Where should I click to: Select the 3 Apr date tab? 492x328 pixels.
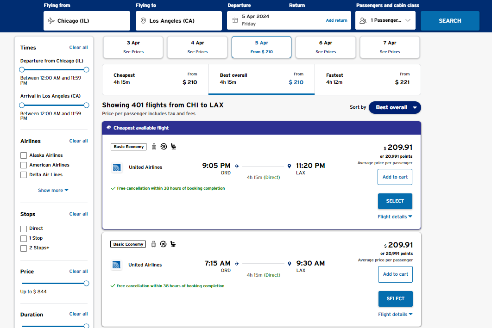point(133,47)
